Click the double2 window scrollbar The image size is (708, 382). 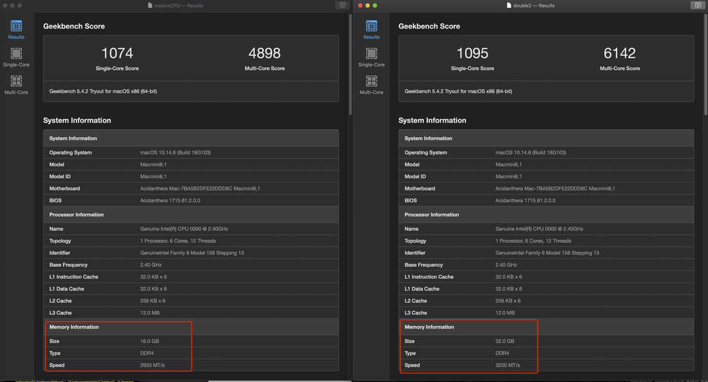click(706, 65)
